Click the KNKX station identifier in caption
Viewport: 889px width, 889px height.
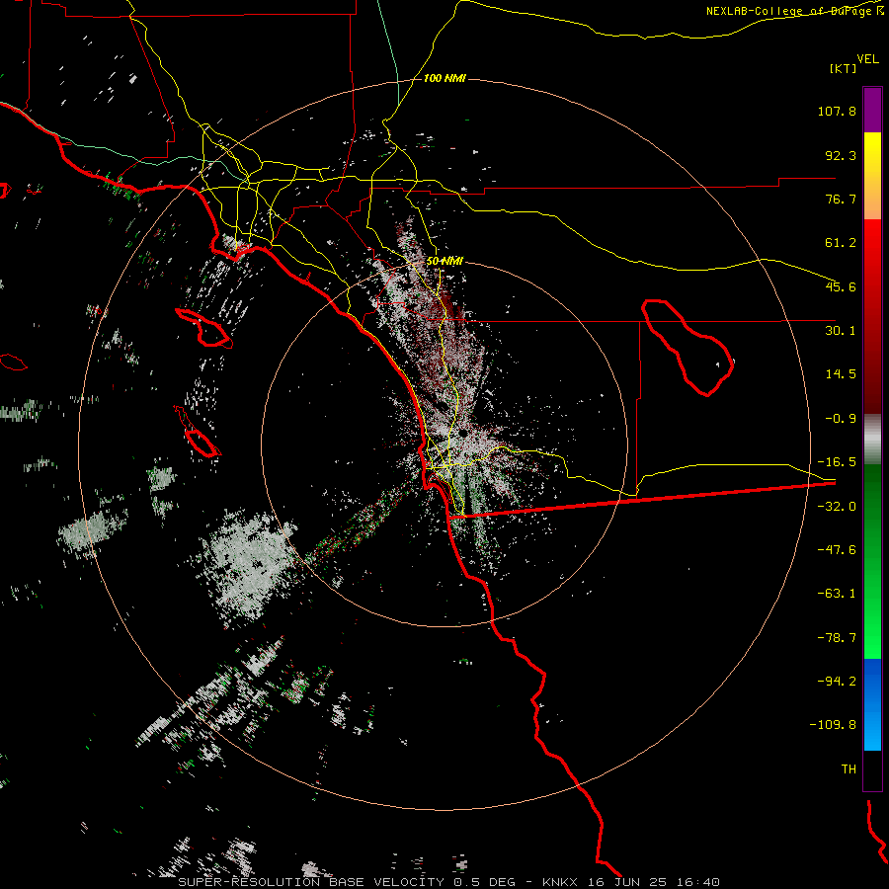point(561,882)
